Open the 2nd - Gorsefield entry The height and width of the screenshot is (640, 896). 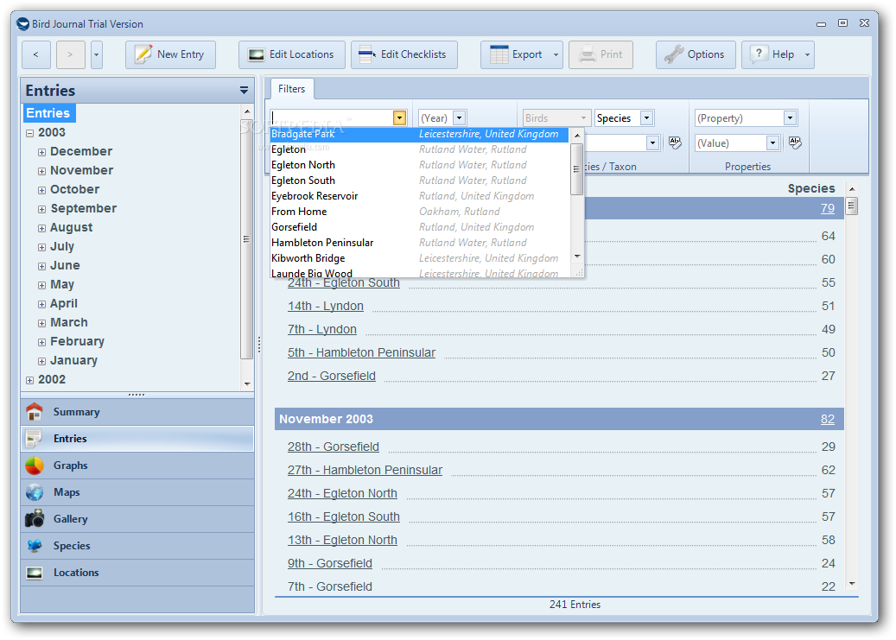[x=332, y=377]
